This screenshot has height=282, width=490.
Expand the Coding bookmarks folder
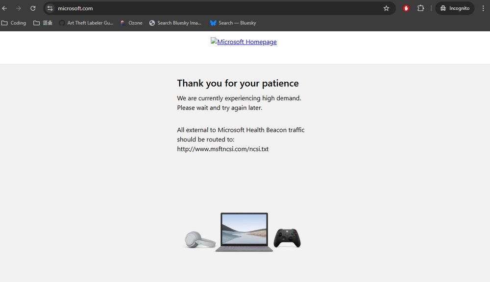click(x=13, y=23)
